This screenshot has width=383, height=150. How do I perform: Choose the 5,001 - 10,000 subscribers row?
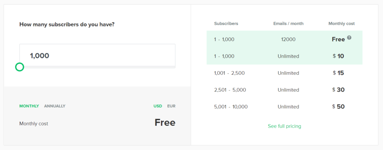[285, 107]
